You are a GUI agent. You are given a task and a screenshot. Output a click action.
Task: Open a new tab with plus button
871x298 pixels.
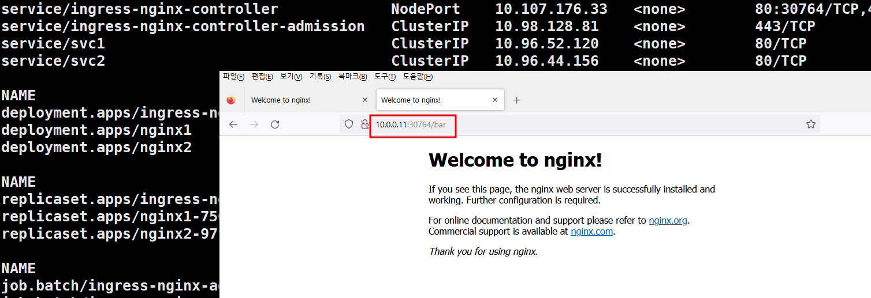point(517,100)
